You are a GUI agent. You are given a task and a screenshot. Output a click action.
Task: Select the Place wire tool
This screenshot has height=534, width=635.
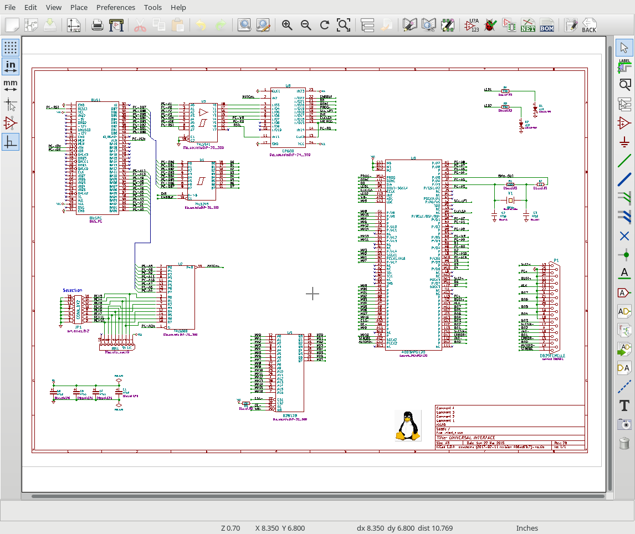click(x=624, y=161)
